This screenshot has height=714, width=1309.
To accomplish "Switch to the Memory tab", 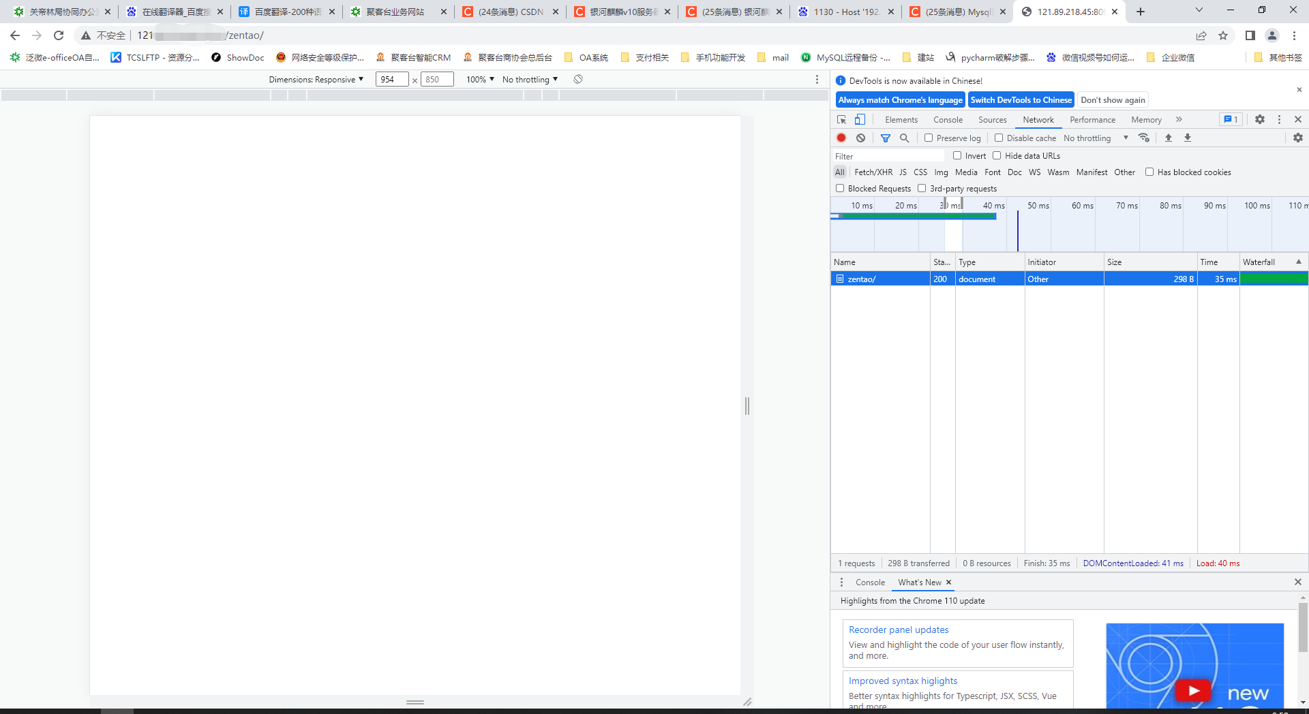I will pos(1146,120).
